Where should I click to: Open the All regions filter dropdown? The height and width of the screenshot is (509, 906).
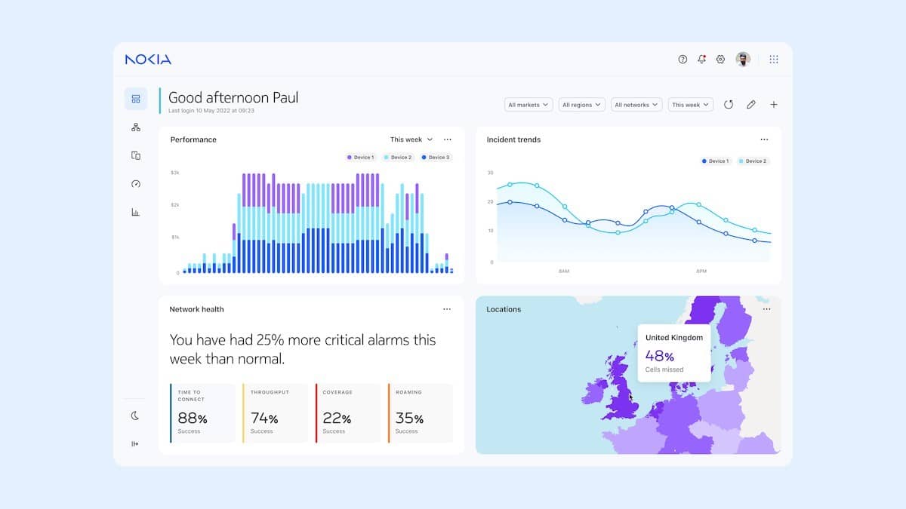(582, 105)
